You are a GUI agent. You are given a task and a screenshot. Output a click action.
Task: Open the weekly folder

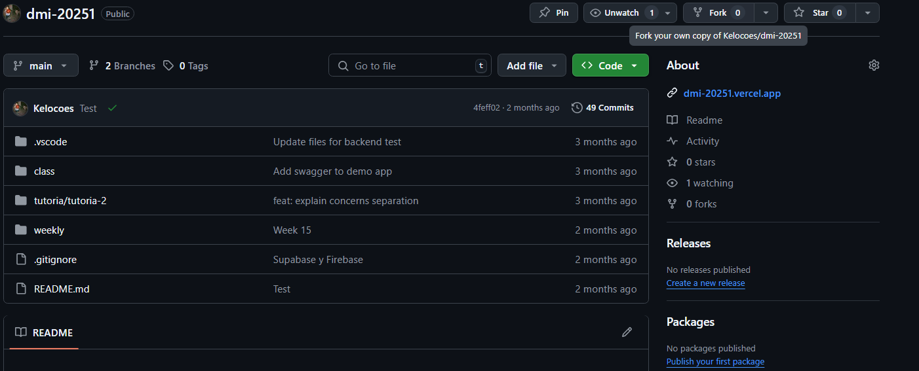(49, 230)
